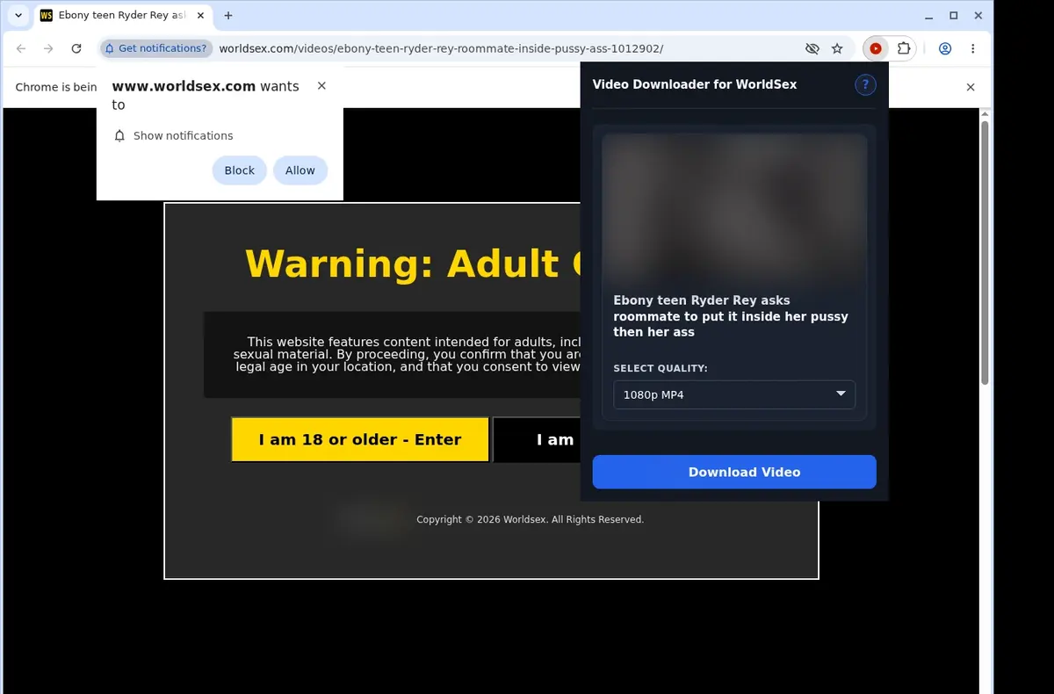The image size is (1054, 694).
Task: Open the tab search dropdown arrow
Action: [18, 16]
